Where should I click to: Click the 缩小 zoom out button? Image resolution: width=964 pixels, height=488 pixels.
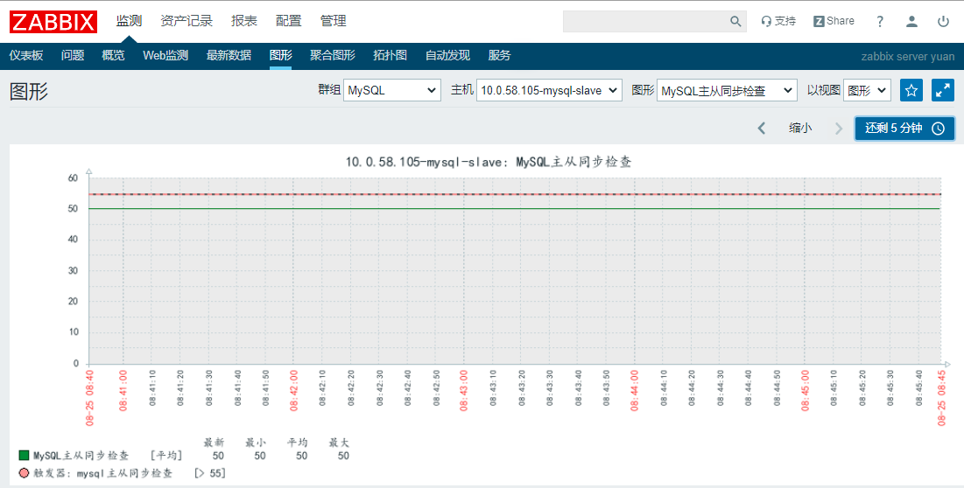point(800,129)
